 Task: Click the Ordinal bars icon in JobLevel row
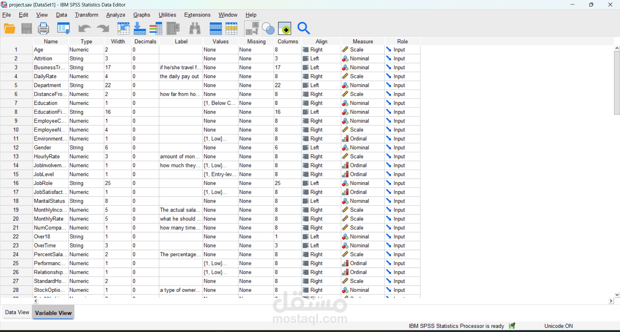click(x=345, y=174)
